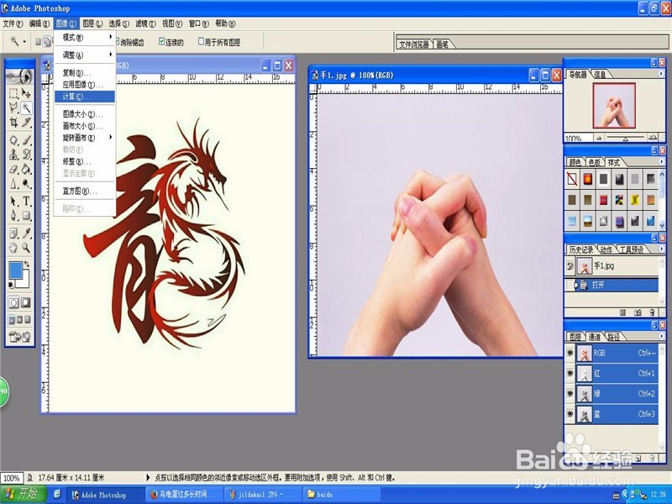Select the Slice tool
This screenshot has width=672, height=504.
[26, 123]
